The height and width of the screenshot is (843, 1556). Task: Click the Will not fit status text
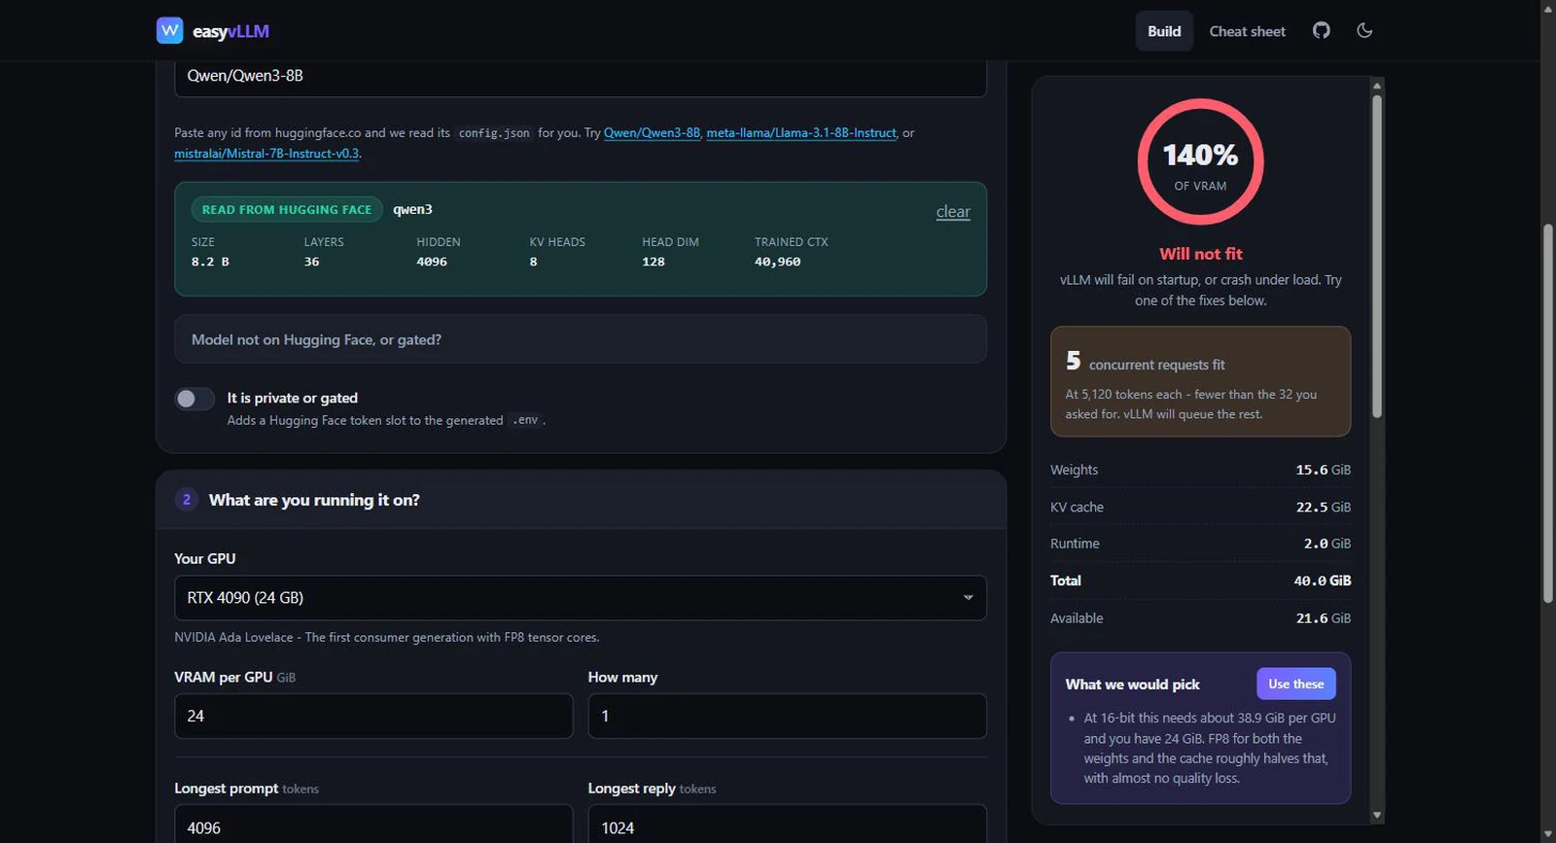click(1200, 254)
